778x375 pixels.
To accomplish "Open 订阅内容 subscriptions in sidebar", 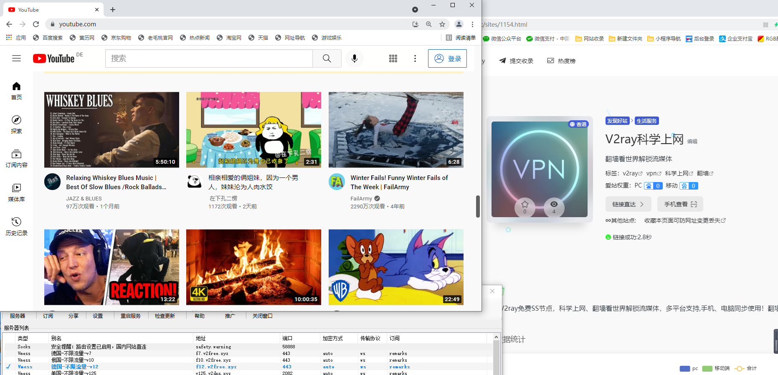I will (16, 159).
